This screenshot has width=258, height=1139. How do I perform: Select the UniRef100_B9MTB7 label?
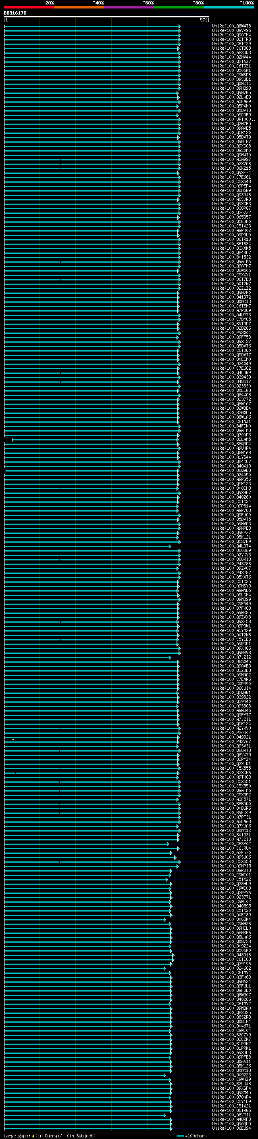(x=231, y=141)
